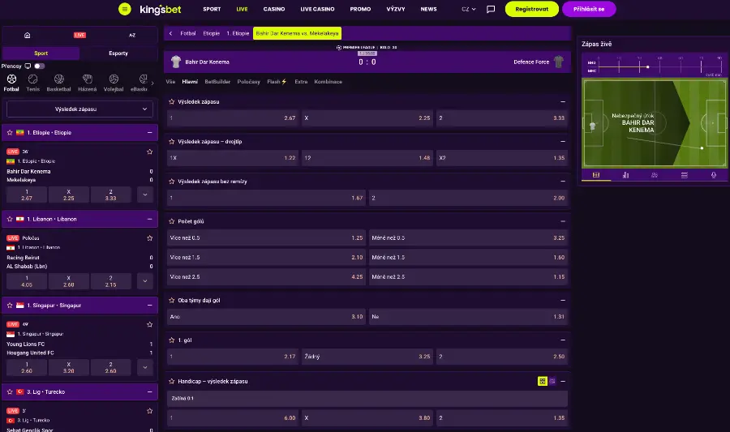The height and width of the screenshot is (432, 730).
Task: Select the LIVE badge in sidebar
Action: point(79,36)
